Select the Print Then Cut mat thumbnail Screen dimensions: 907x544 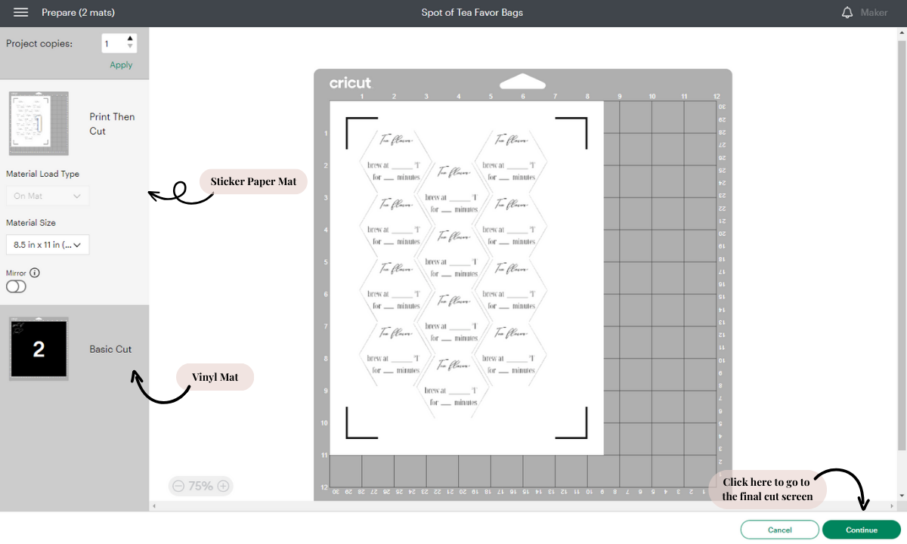(39, 124)
